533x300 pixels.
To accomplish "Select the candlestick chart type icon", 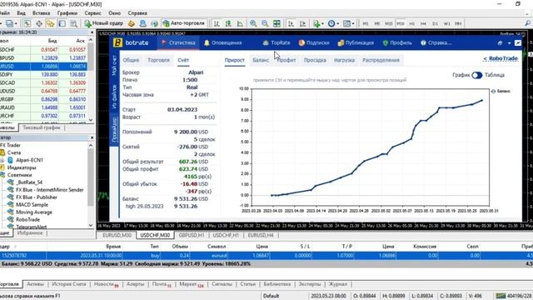I will point(228,23).
